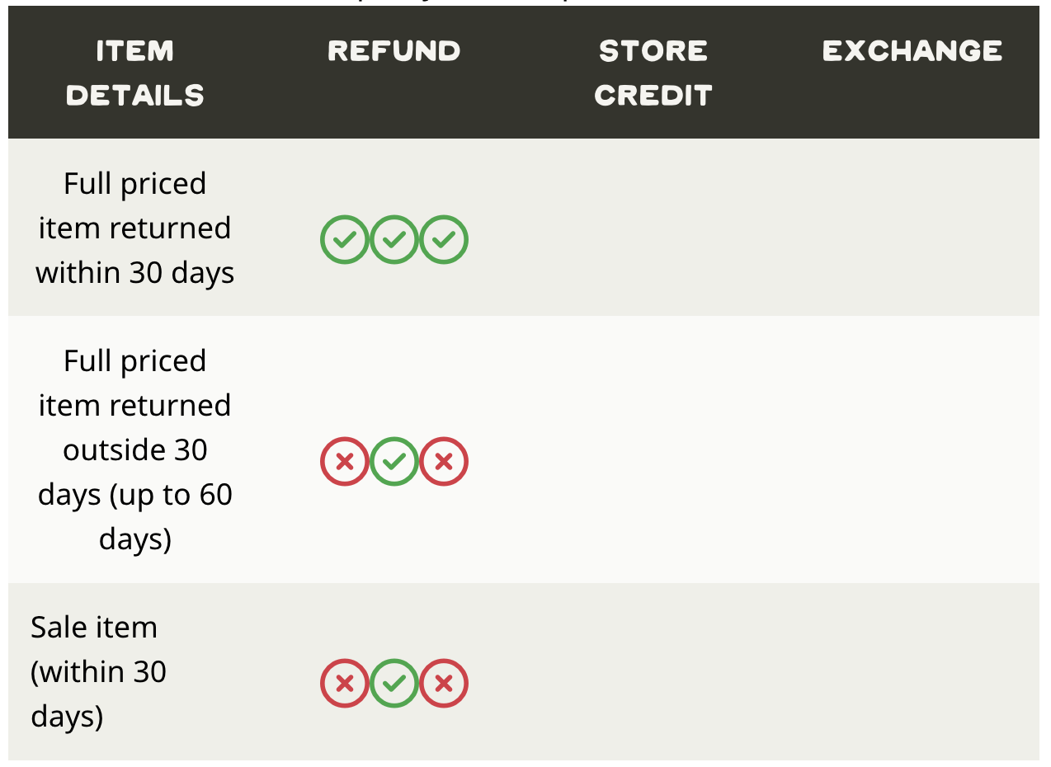Select the Exchange column header
This screenshot has width=1051, height=767.
click(912, 51)
